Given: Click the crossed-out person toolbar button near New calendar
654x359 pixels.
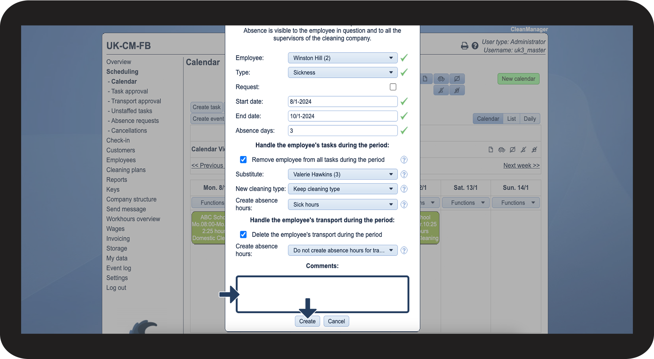Looking at the screenshot, I should point(441,90).
